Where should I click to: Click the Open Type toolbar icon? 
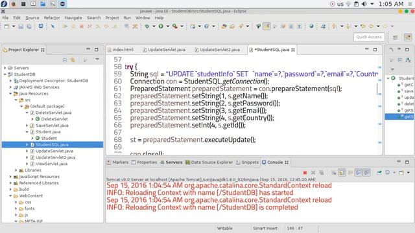click(224, 26)
